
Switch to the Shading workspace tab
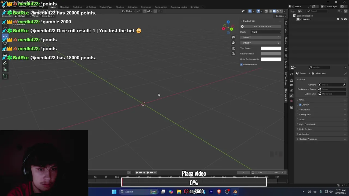tap(120, 7)
